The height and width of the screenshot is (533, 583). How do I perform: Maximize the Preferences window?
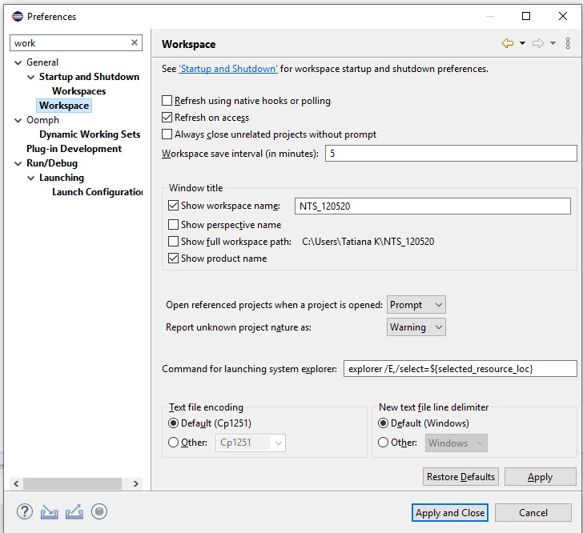point(526,16)
